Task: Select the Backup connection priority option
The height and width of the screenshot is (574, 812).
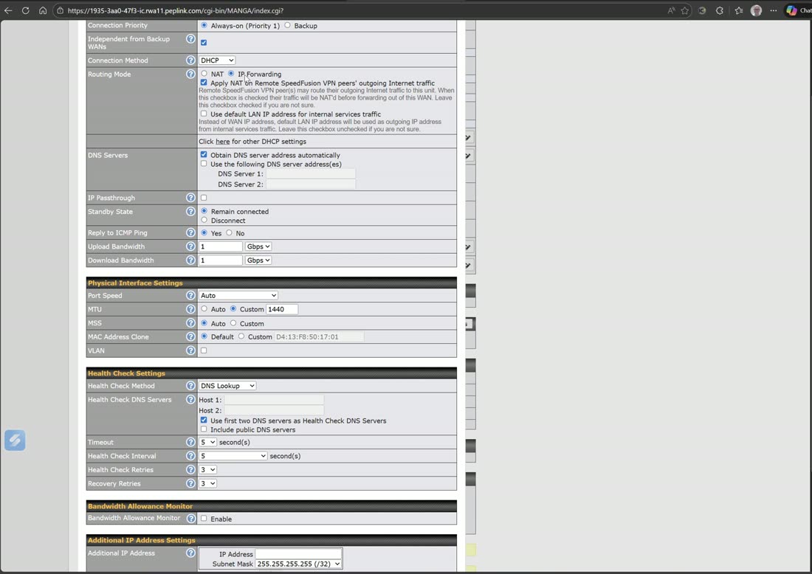Action: coord(287,25)
